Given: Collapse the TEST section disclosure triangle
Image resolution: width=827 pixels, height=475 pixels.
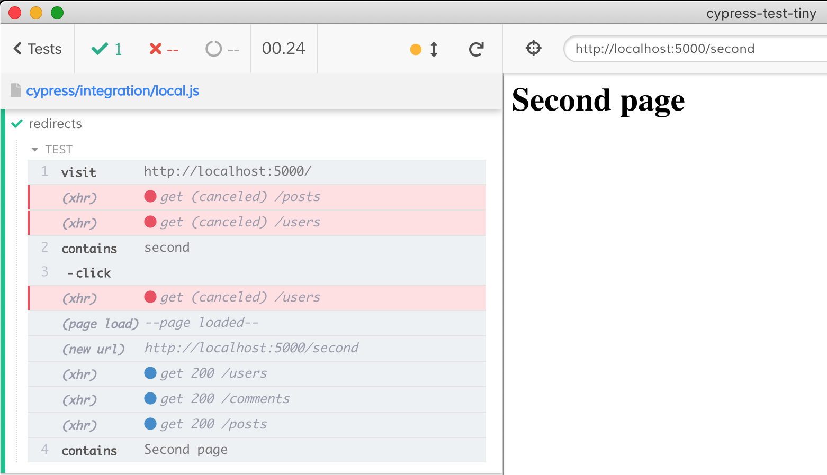Looking at the screenshot, I should [x=35, y=149].
